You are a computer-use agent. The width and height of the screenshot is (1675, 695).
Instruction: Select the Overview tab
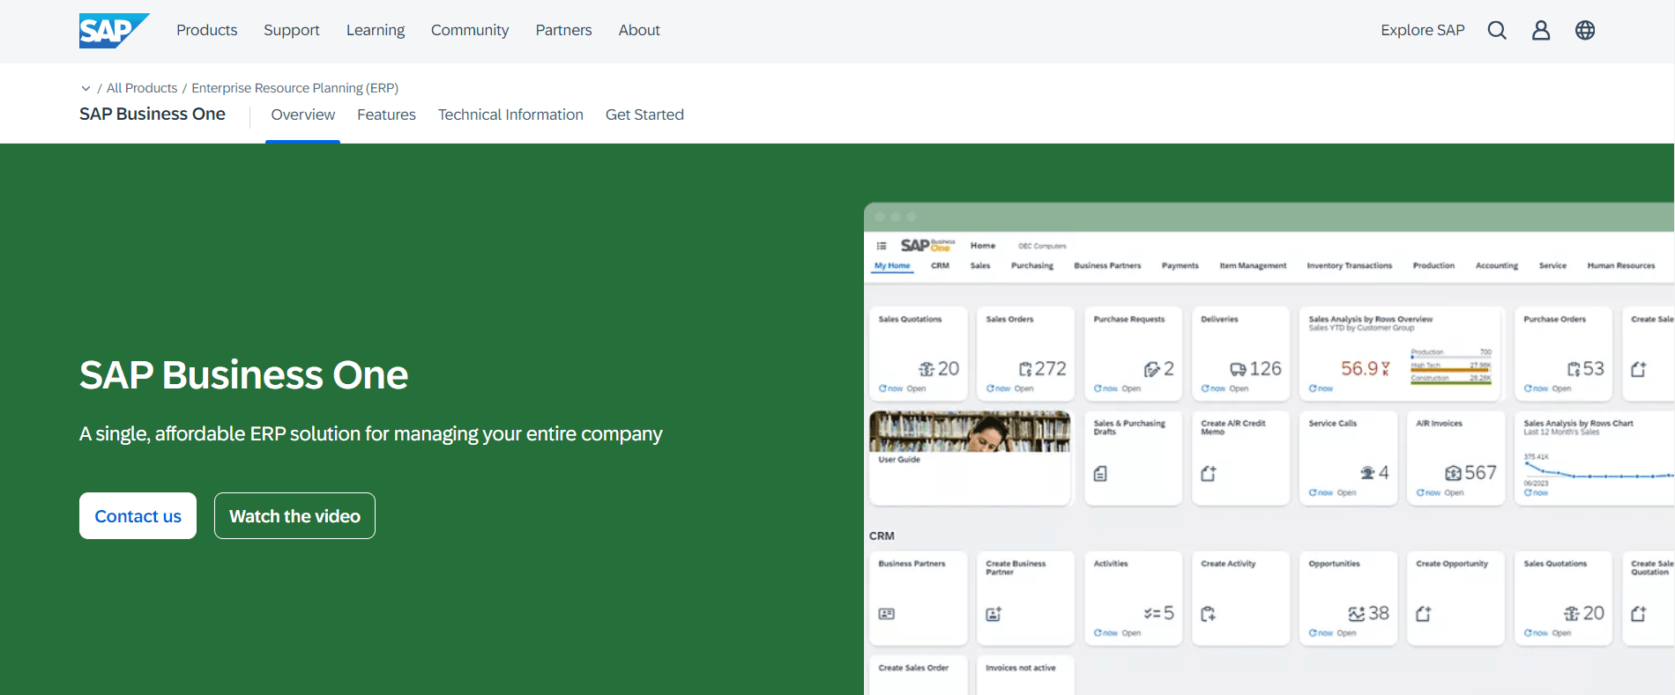[302, 115]
